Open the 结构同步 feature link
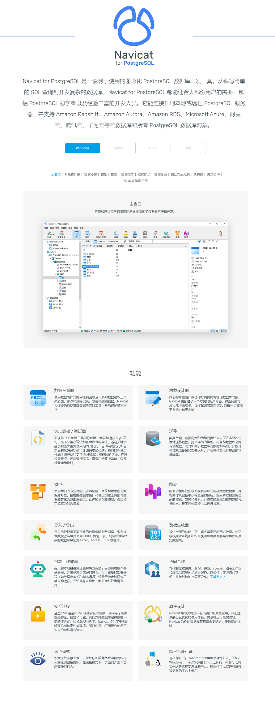275x702 pixels. (144, 175)
